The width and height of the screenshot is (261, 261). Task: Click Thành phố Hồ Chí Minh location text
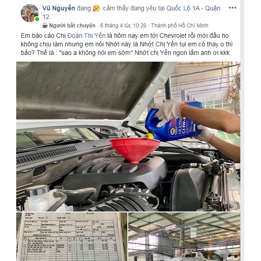coord(180,26)
